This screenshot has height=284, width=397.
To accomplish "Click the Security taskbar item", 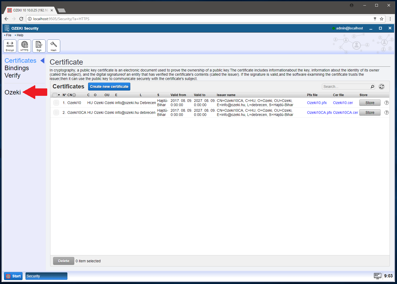I will click(x=46, y=276).
